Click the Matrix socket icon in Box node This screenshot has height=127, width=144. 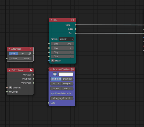click(53, 61)
